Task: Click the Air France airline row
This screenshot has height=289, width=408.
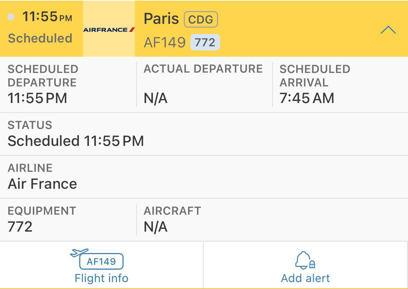Action: tap(42, 184)
